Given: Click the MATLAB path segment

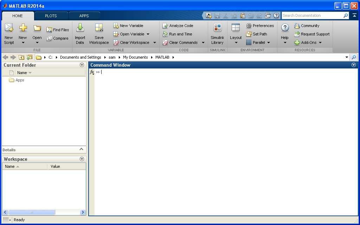Looking at the screenshot, I should tap(162, 57).
